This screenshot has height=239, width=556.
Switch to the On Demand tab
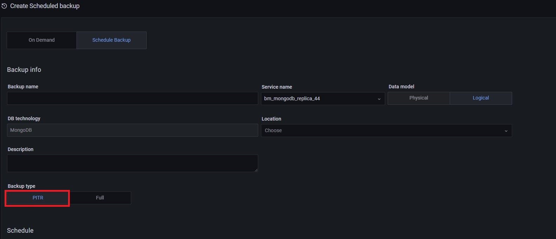point(42,40)
